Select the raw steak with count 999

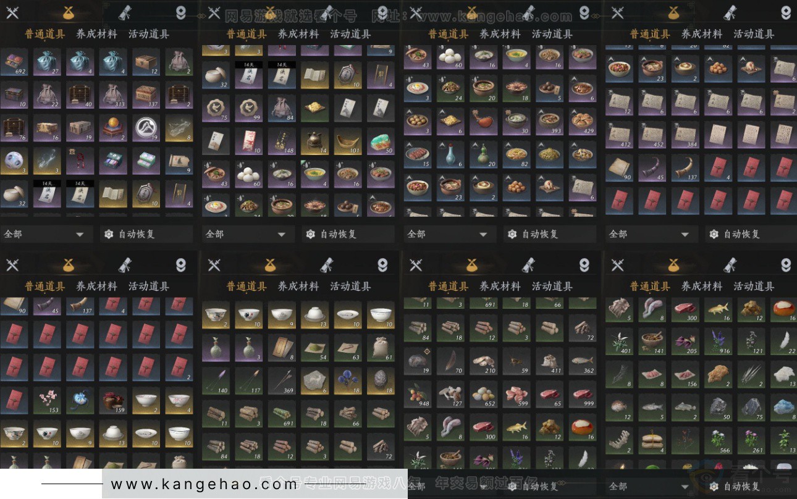[x=582, y=393]
